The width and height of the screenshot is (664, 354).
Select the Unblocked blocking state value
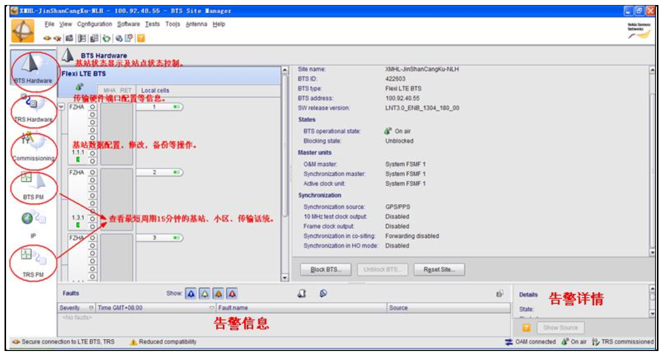point(400,141)
